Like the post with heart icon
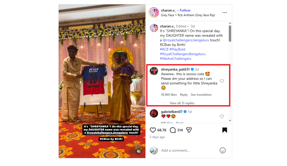The width and height of the screenshot is (287, 166). (x=153, y=130)
